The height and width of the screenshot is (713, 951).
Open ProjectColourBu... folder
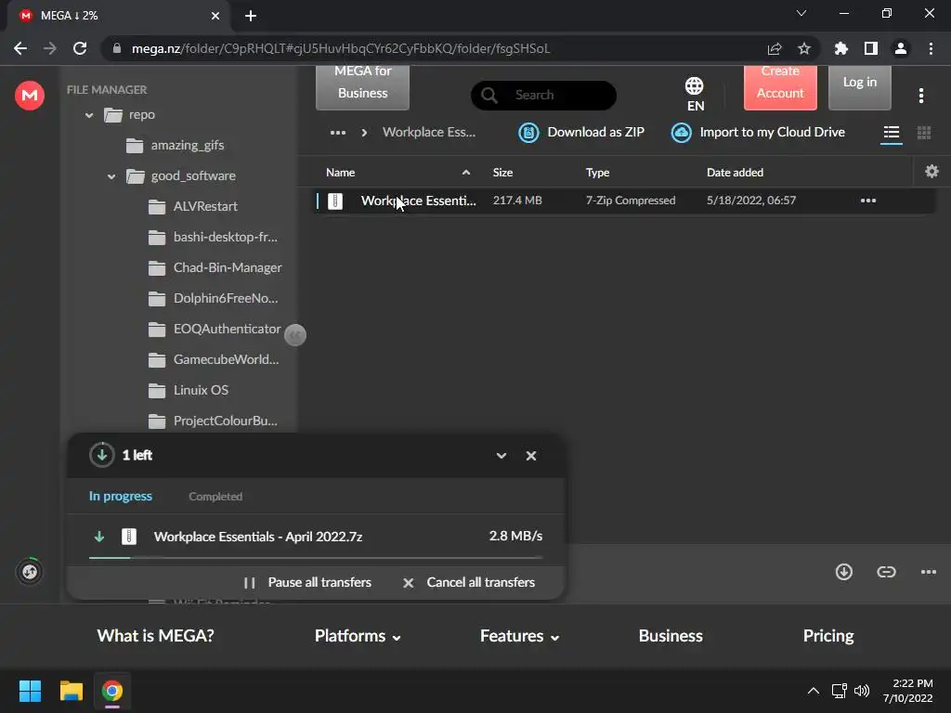coord(213,421)
